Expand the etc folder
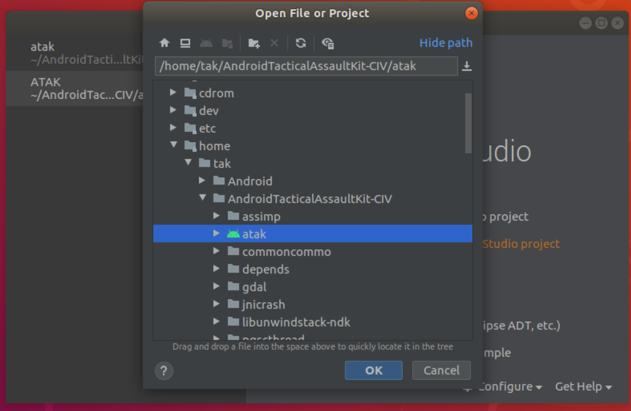Image resolution: width=631 pixels, height=411 pixels. [x=173, y=128]
